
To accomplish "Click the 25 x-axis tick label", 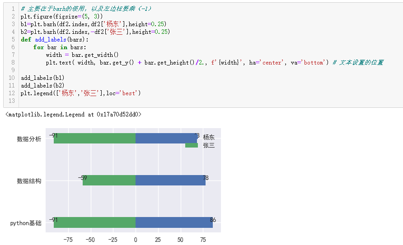I will 158,240.
